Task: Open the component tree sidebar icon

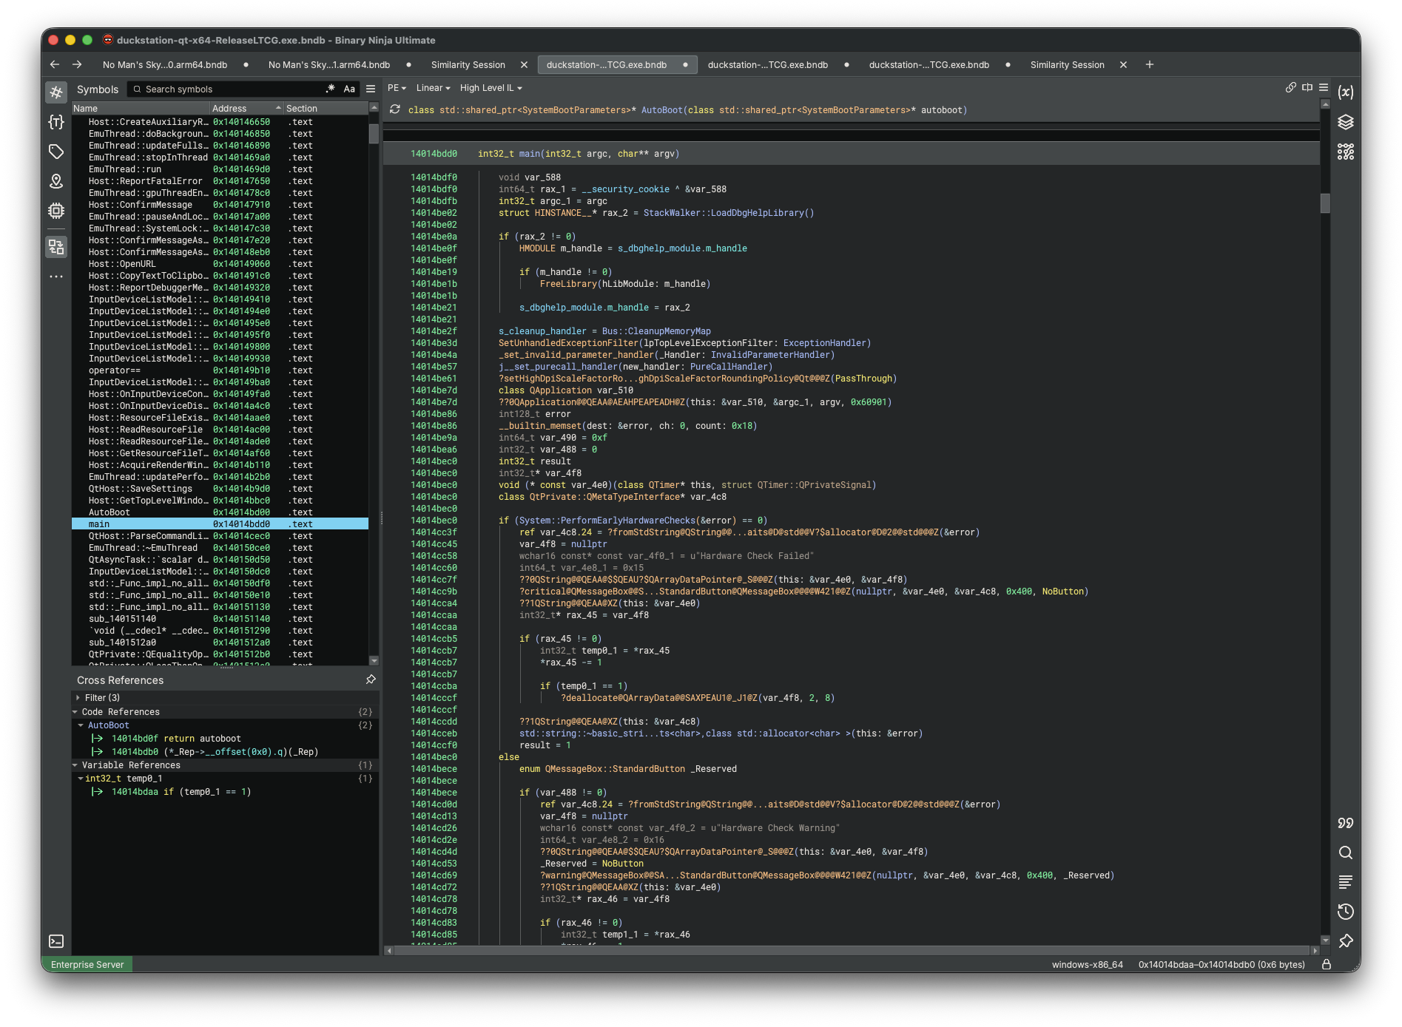Action: pos(56,246)
